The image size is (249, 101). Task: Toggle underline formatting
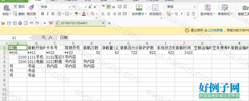pos(53,14)
